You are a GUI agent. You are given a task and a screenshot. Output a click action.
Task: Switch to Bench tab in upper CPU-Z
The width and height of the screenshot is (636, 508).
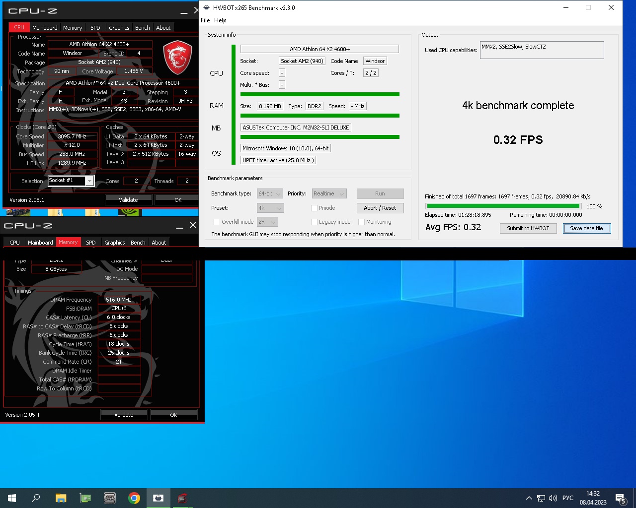(x=143, y=28)
